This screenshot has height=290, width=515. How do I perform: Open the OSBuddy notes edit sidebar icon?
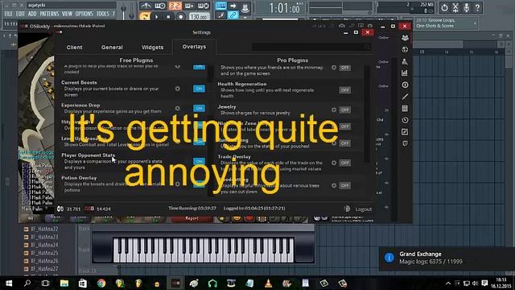tap(405, 132)
